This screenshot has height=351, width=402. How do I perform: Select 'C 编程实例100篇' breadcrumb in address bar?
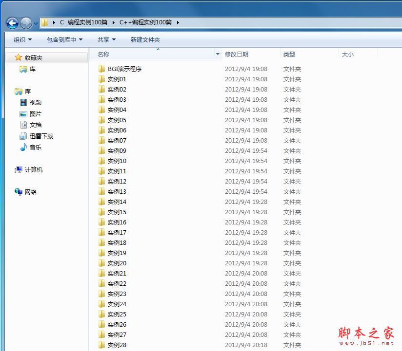click(x=83, y=22)
